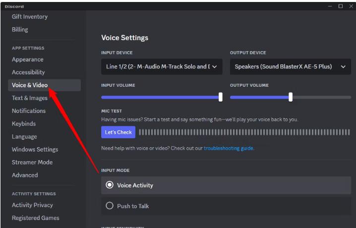Open Registered Games settings
This screenshot has width=356, height=228.
[x=36, y=218]
